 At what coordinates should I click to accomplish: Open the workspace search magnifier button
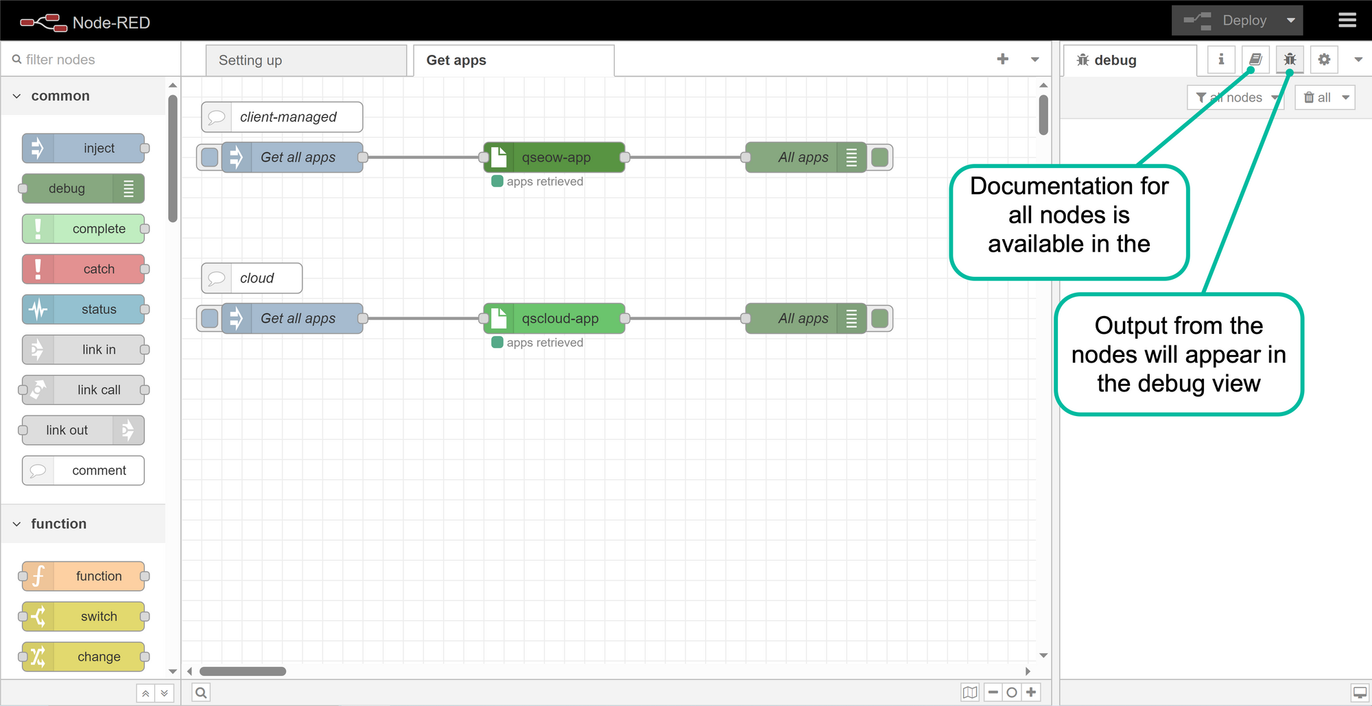click(201, 693)
